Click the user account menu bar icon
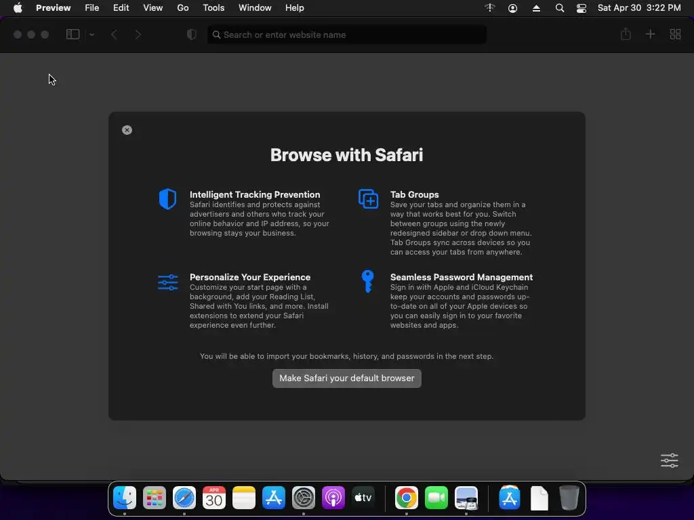694x520 pixels. pos(512,8)
